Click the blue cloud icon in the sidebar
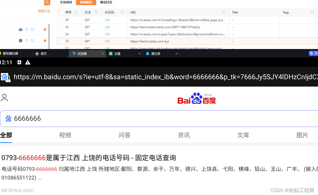Screen dimensions: 318x195 (x=20, y=29)
